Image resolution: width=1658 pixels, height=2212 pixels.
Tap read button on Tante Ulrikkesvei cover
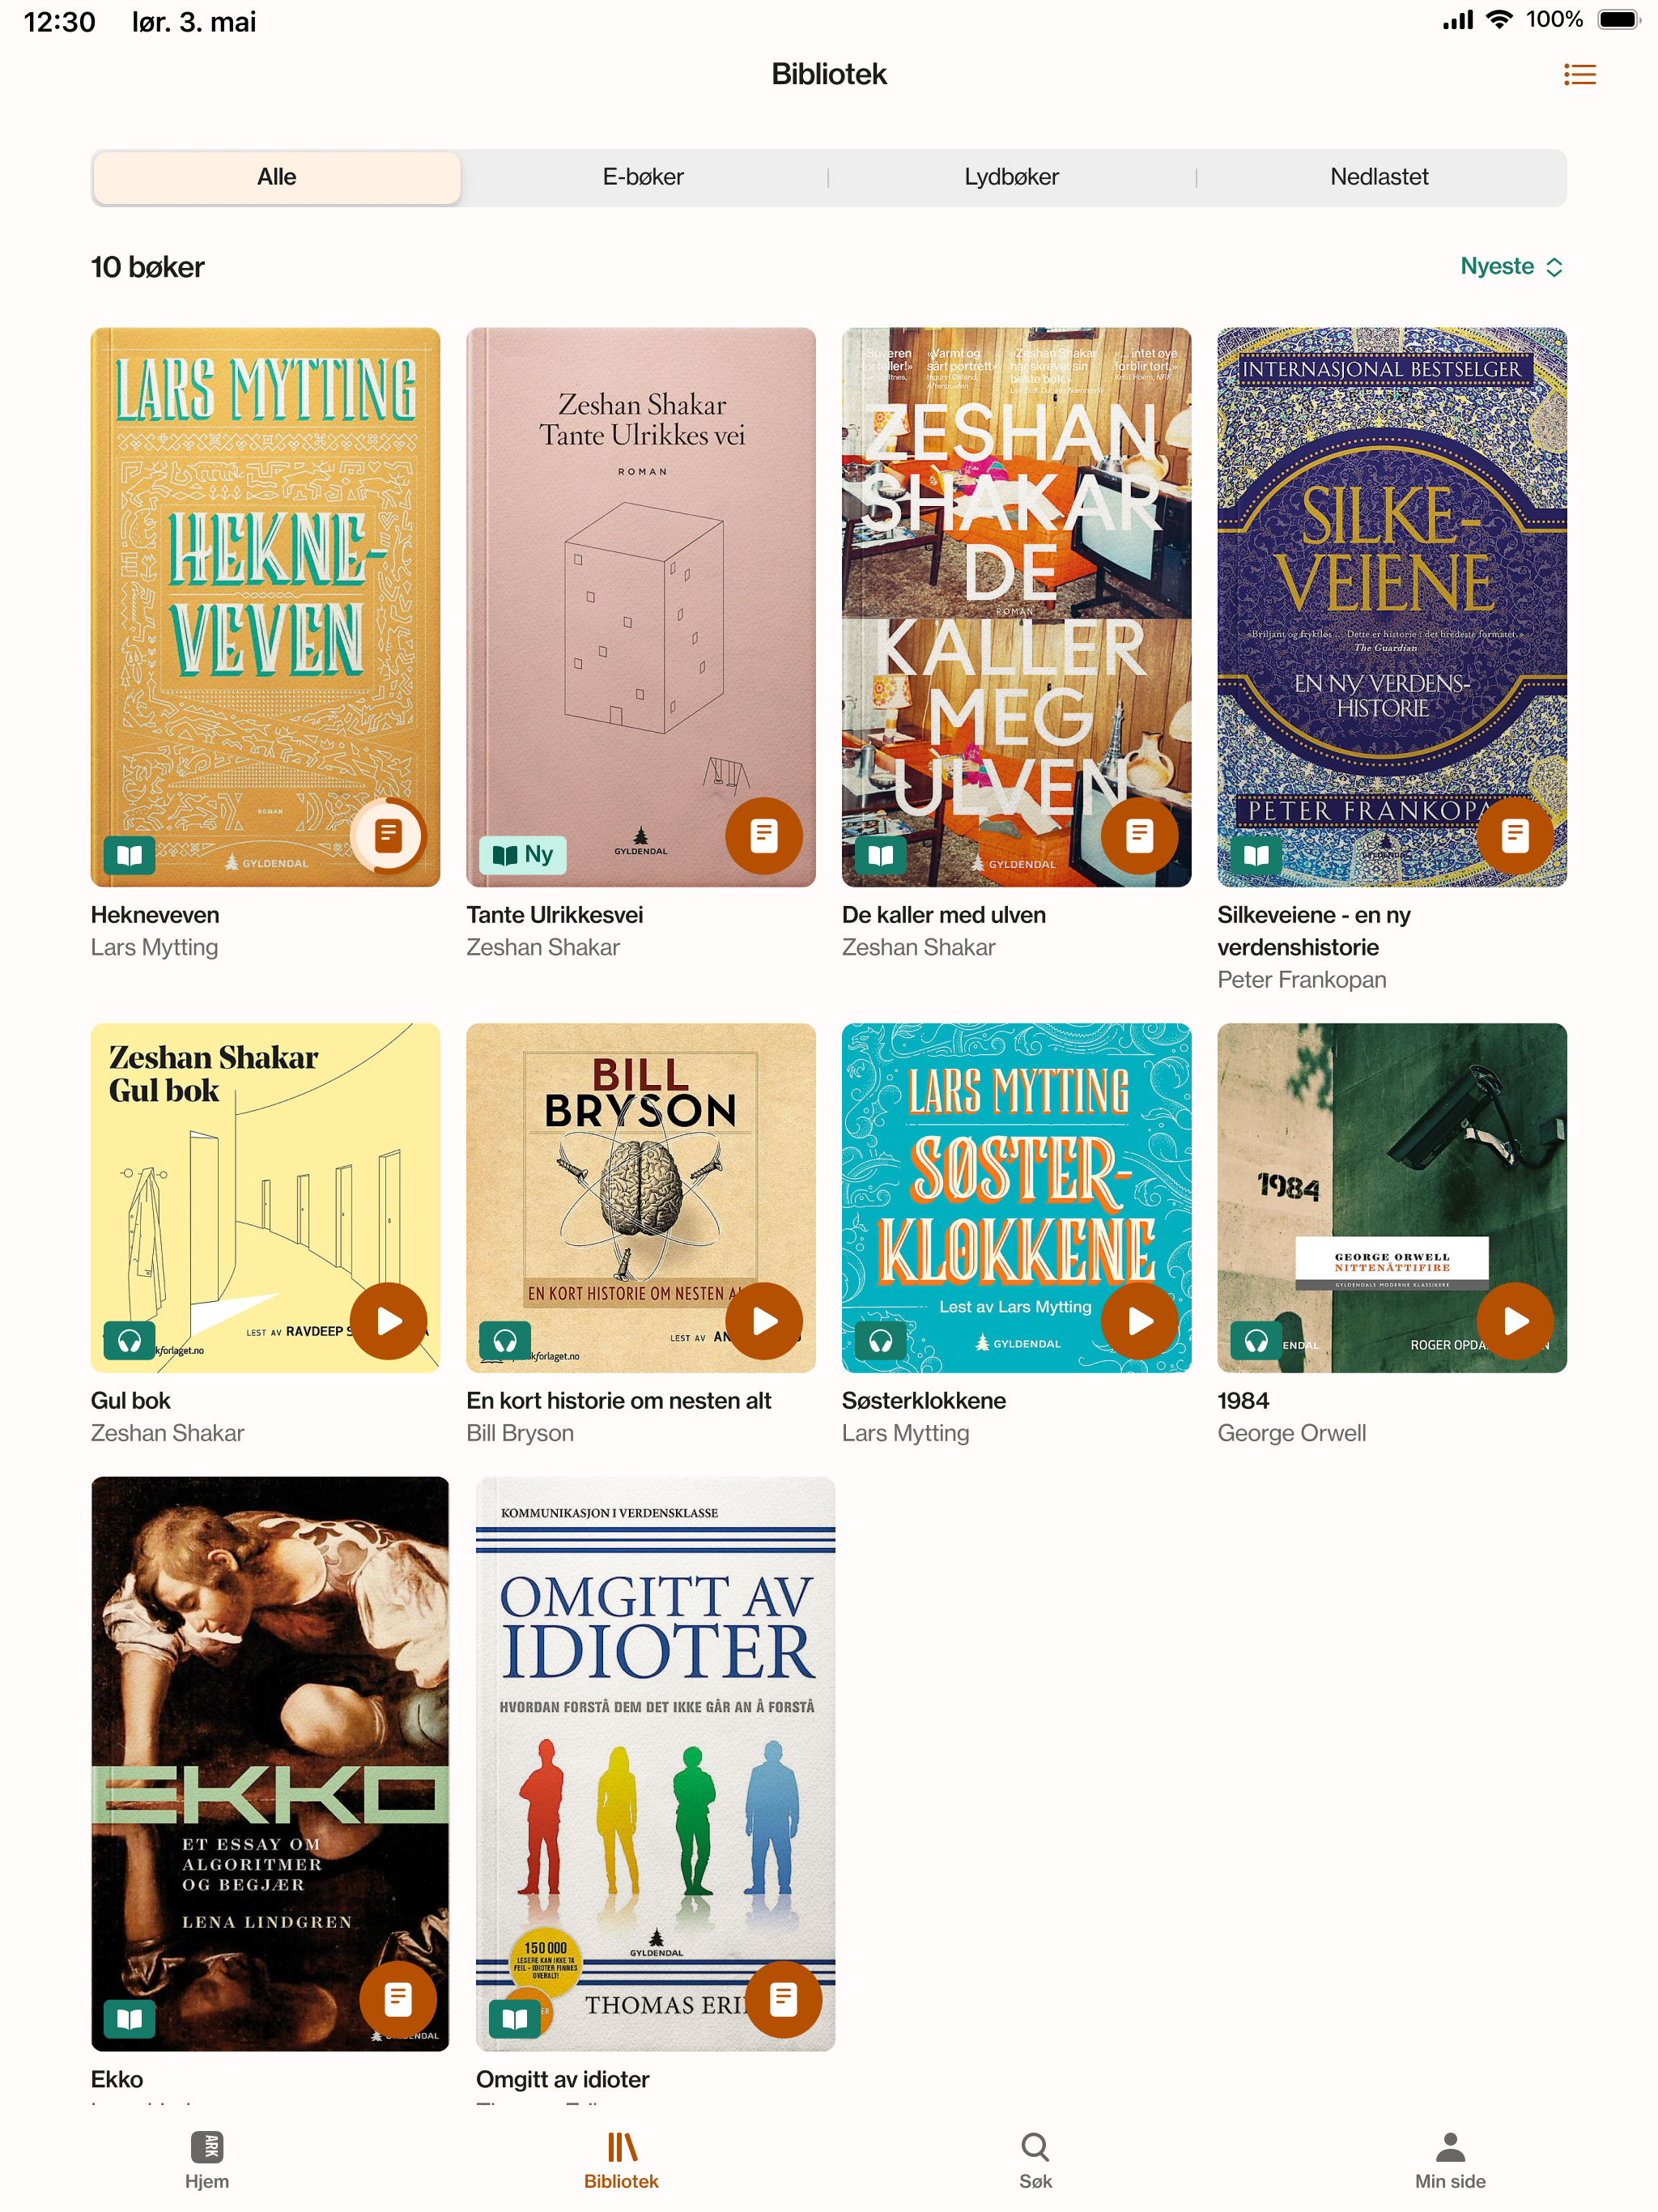click(764, 836)
